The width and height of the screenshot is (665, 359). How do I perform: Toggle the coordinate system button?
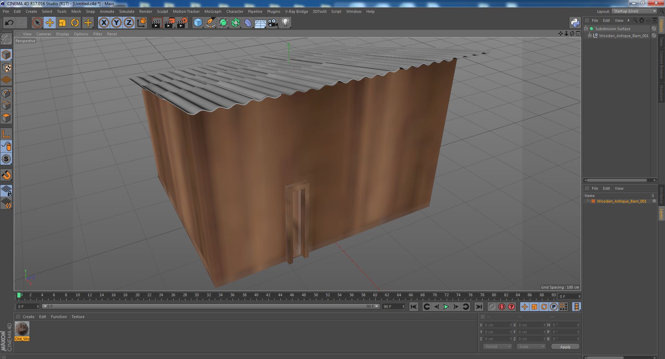point(141,23)
